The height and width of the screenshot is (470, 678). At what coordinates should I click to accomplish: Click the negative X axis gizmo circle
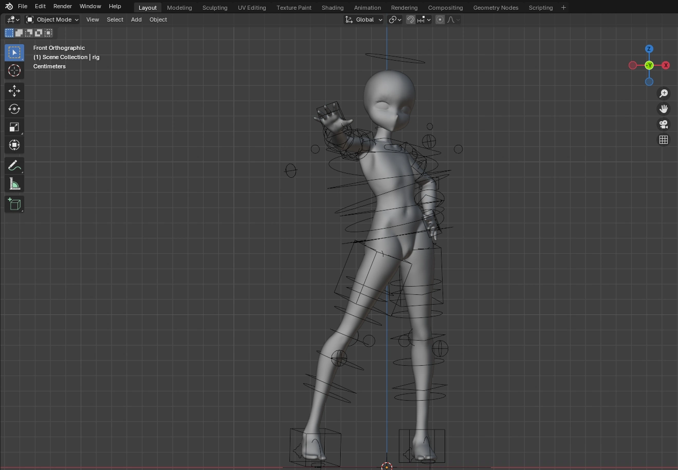click(x=633, y=65)
